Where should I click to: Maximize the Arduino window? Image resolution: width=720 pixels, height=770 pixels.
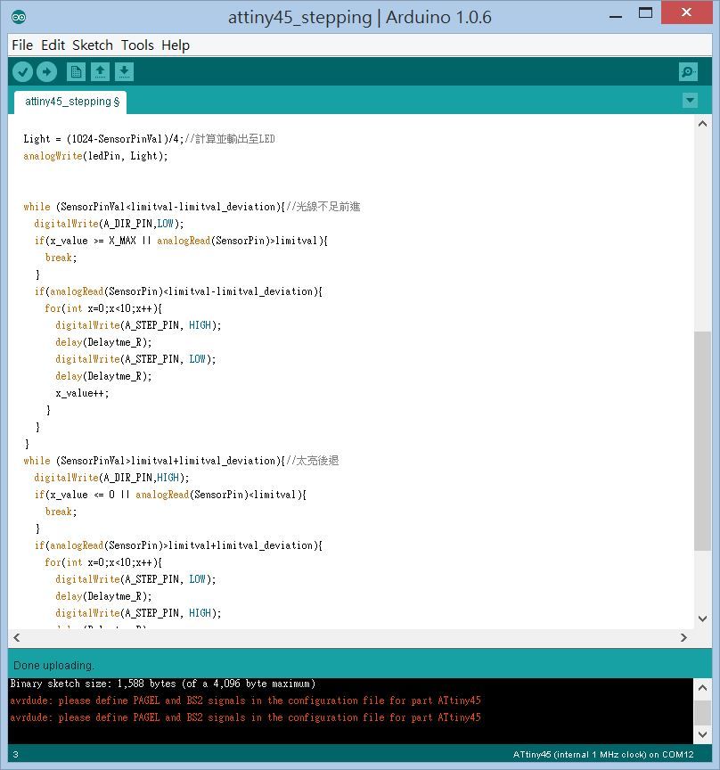click(x=645, y=13)
